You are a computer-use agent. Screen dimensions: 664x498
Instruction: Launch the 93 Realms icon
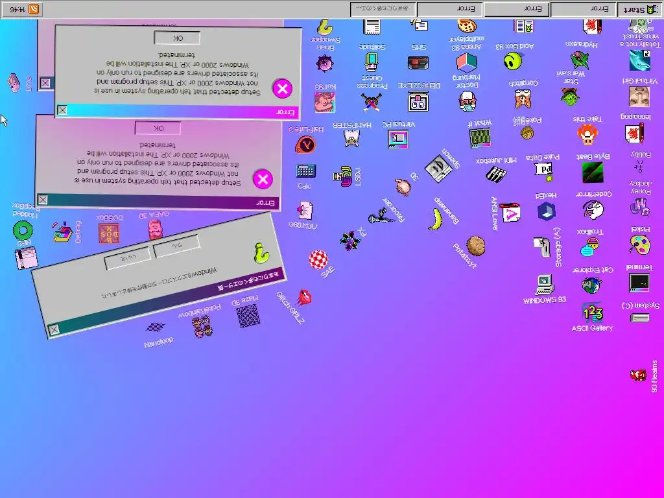coord(638,375)
